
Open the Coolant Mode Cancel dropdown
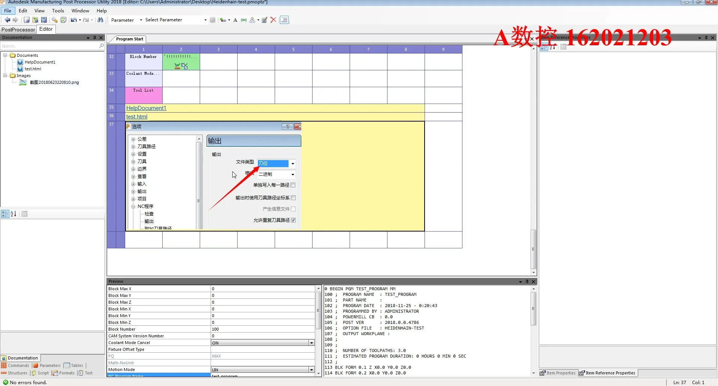tap(311, 342)
